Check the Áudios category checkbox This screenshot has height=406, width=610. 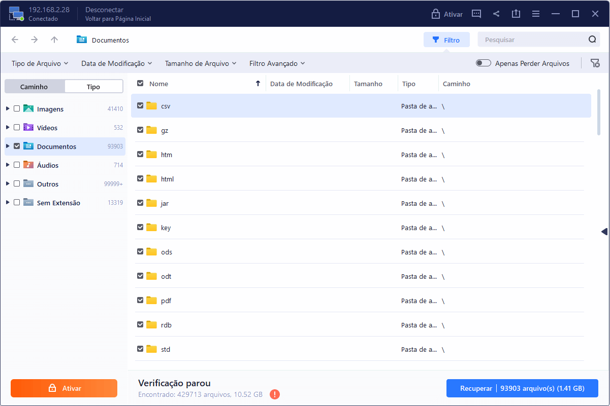point(17,165)
